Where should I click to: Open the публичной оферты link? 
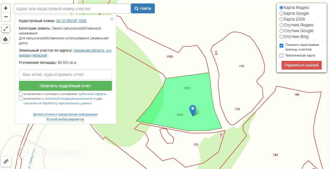click(x=92, y=94)
